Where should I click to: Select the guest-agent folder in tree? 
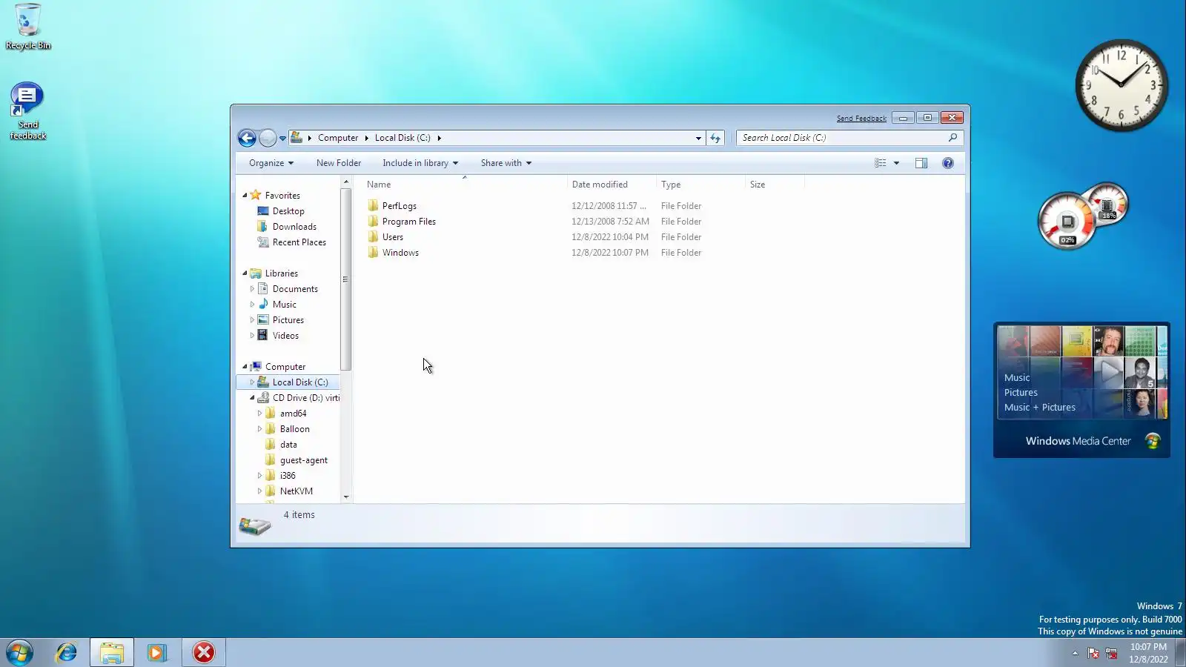(304, 460)
